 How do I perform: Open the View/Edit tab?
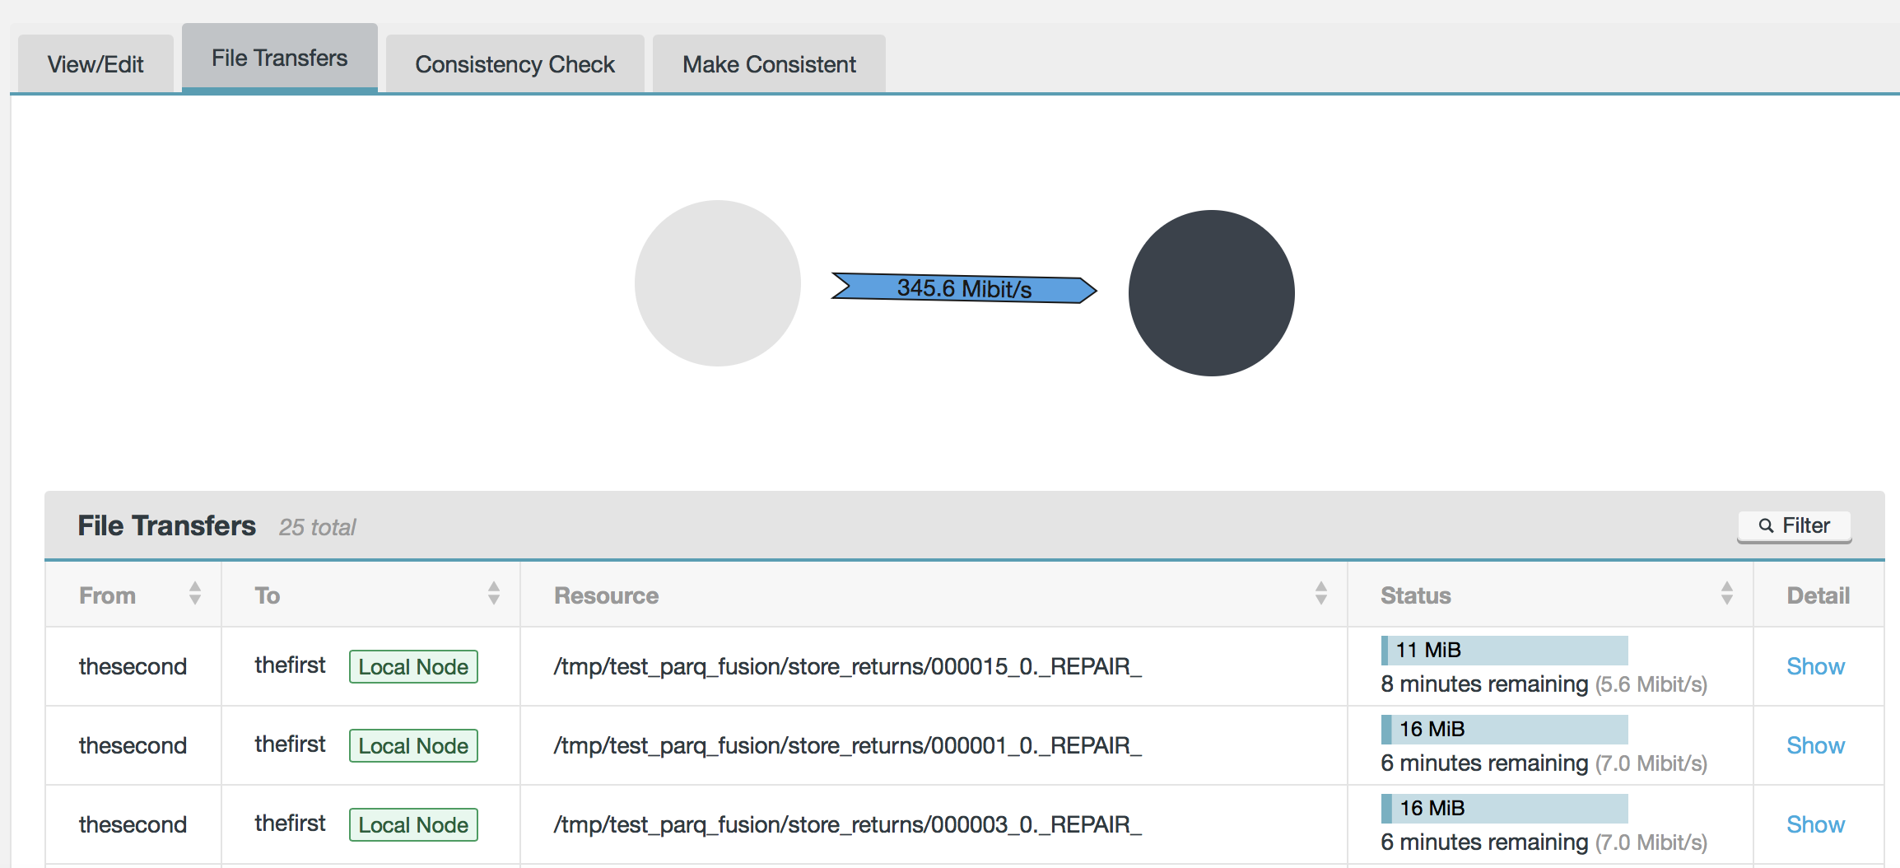[95, 64]
